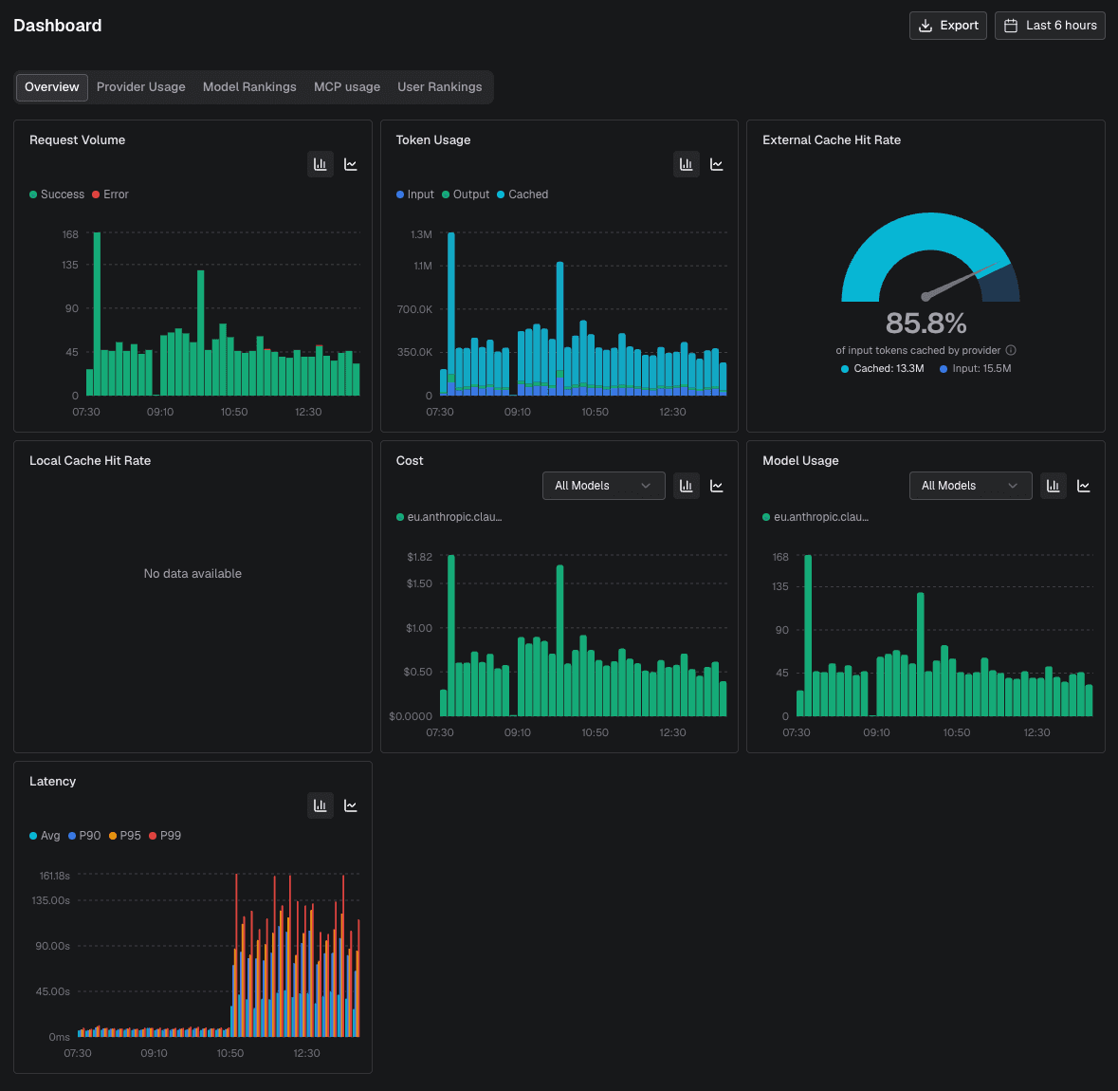This screenshot has height=1091, width=1118.
Task: Toggle the Success series in Request Volume legend
Action: (57, 194)
